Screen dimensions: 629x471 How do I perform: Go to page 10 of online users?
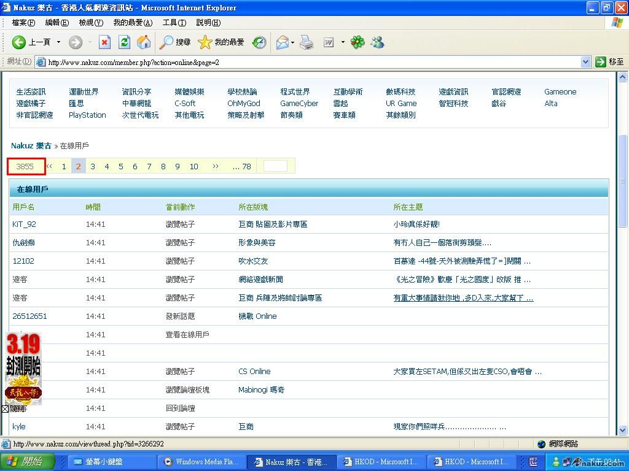tap(193, 167)
